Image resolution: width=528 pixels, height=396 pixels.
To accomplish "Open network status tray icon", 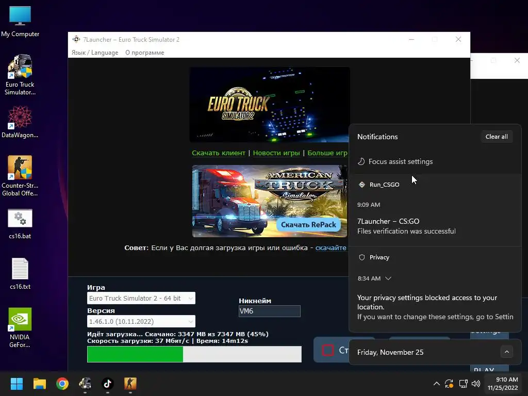I will pos(464,384).
